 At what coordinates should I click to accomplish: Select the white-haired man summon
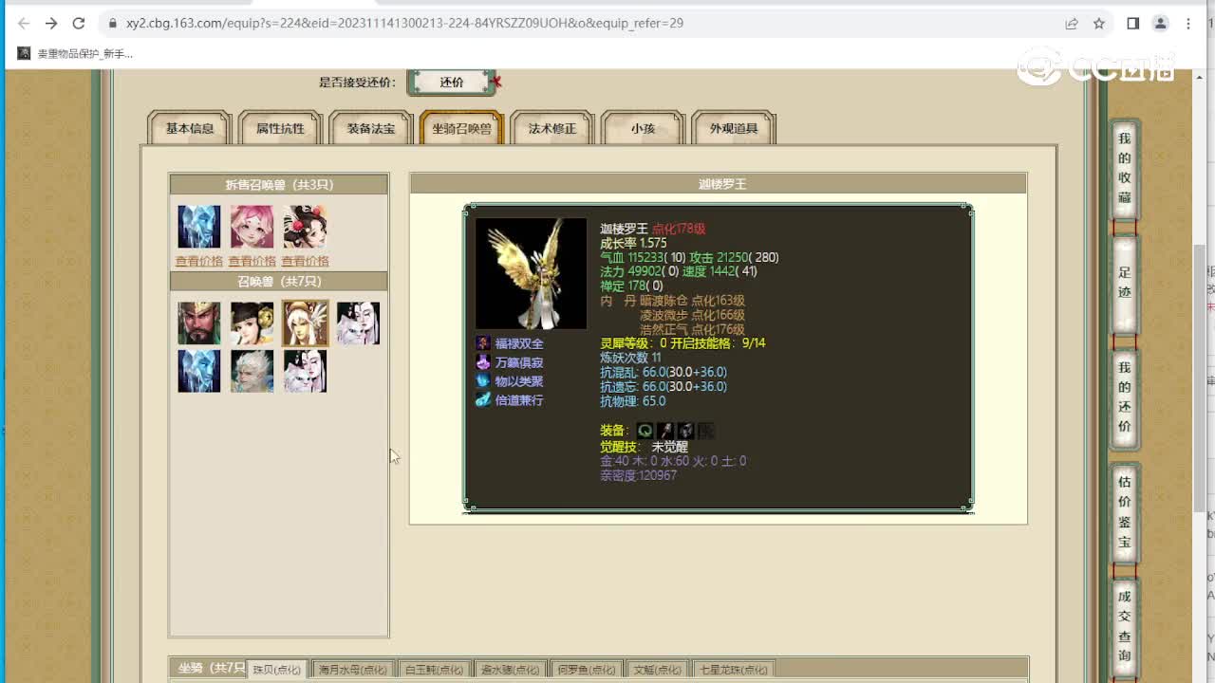click(252, 371)
